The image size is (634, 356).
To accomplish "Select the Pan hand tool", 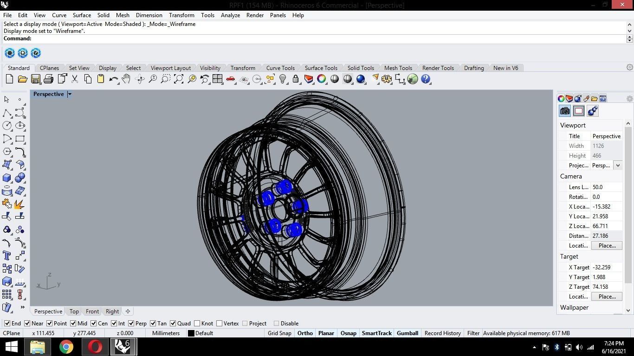I will 126,79.
